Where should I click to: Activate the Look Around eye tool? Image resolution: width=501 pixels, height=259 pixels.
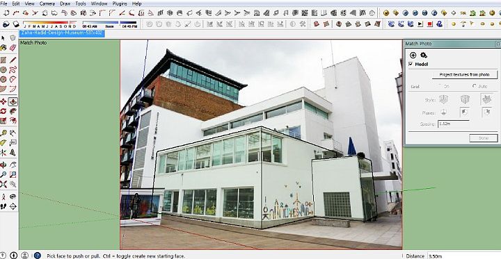tap(13, 197)
